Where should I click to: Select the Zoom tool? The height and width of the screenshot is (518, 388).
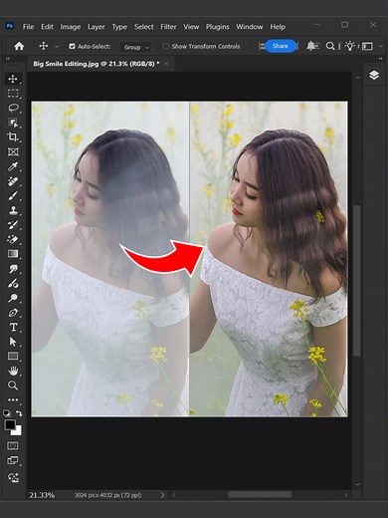(x=13, y=386)
